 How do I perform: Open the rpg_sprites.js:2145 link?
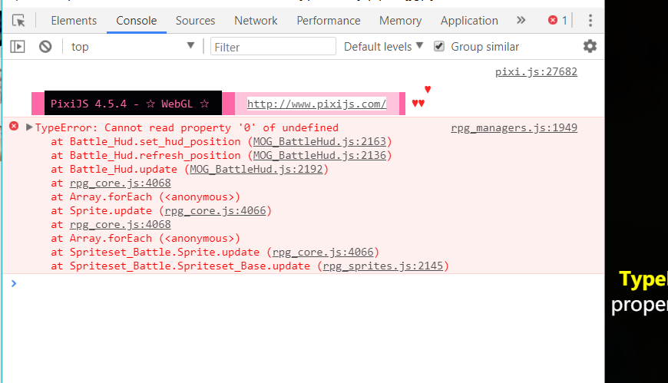point(383,266)
